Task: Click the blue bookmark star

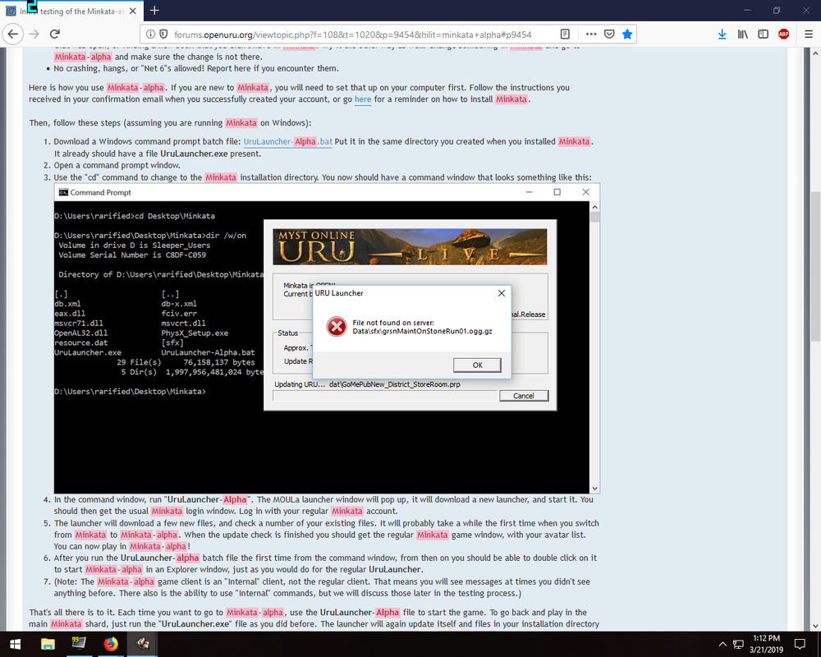Action: click(x=626, y=34)
